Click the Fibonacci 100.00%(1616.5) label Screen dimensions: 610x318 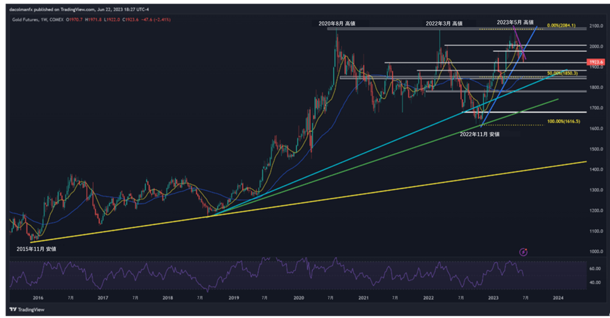[x=564, y=121]
